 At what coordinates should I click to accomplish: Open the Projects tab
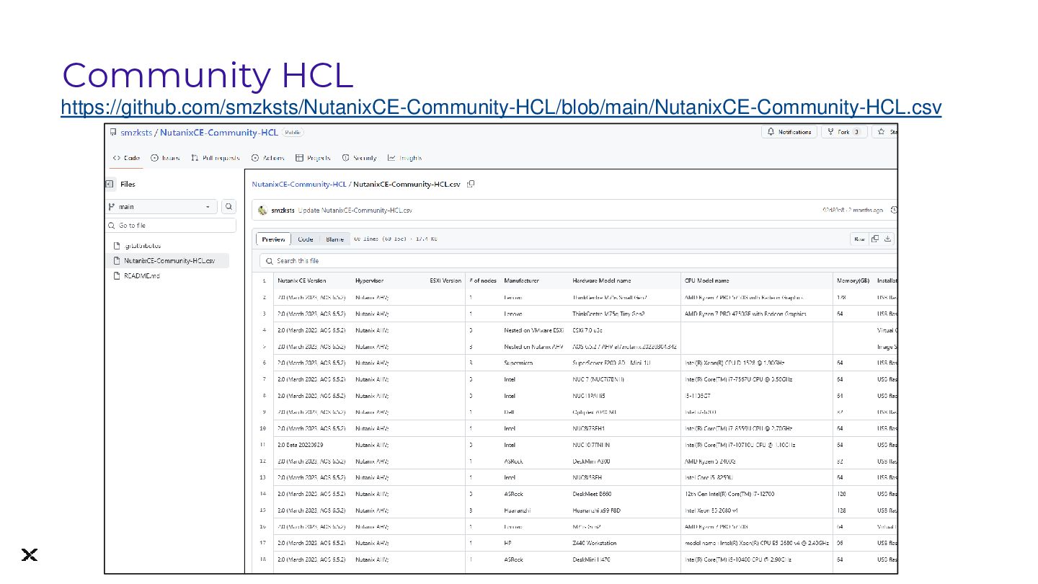pyautogui.click(x=314, y=158)
